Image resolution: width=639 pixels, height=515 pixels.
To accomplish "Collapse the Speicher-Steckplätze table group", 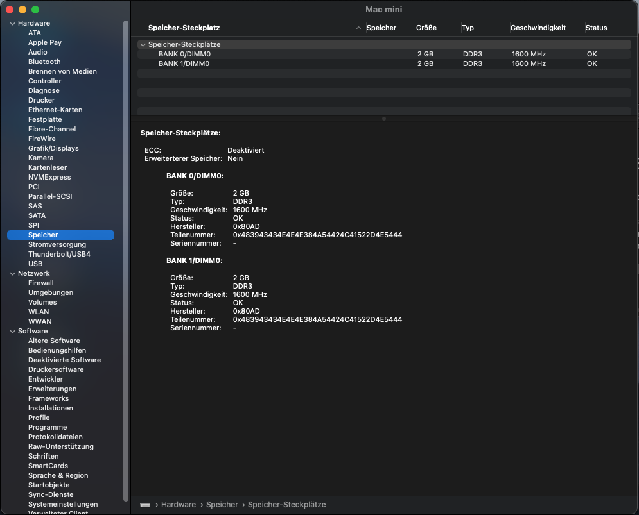I will click(143, 45).
